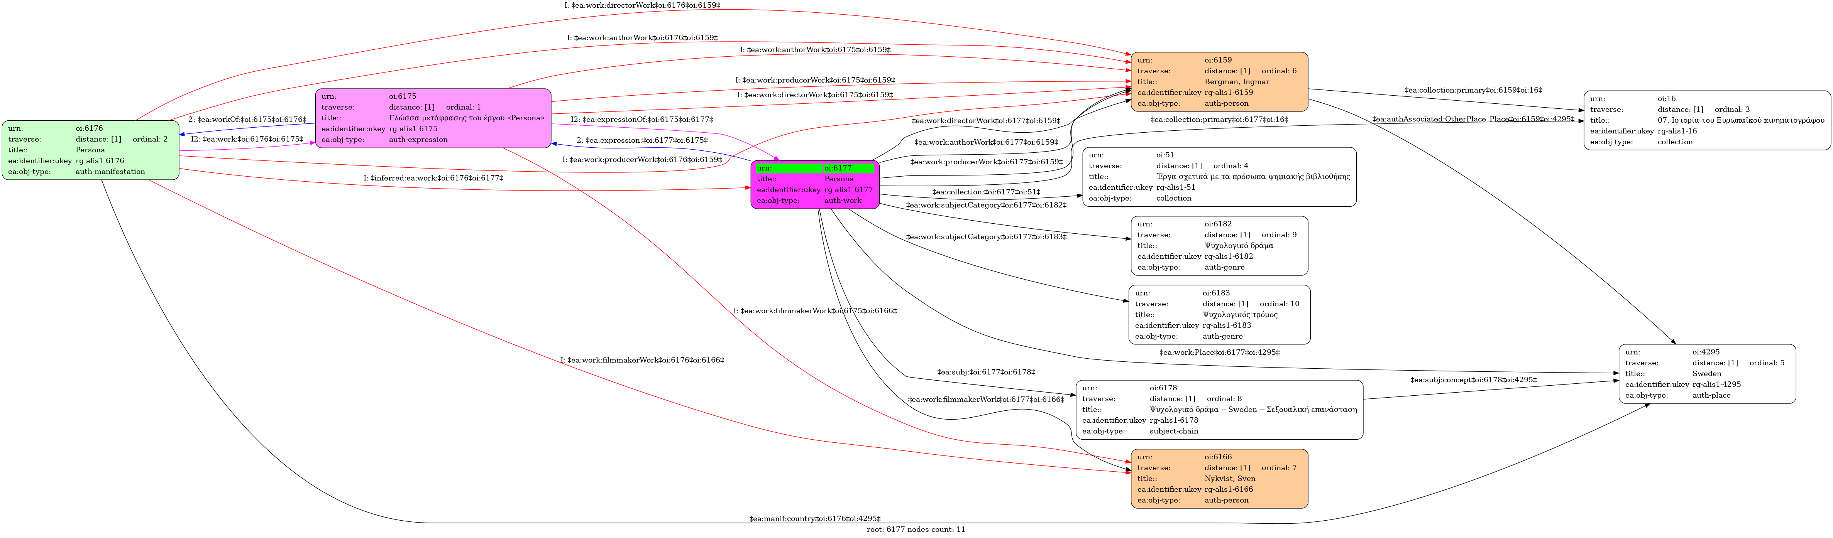
Task: Click the urn value oi:16
Action: [1667, 99]
